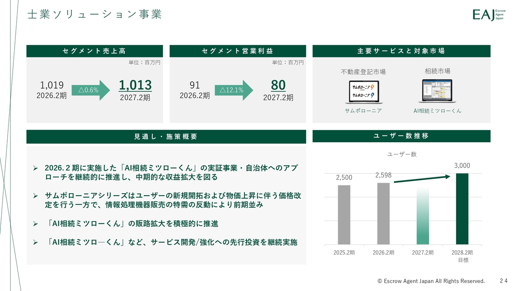Screen dimensions: 517x291
Task: Click the 主要サービスと対象市場 header bar
Action: pos(401,51)
